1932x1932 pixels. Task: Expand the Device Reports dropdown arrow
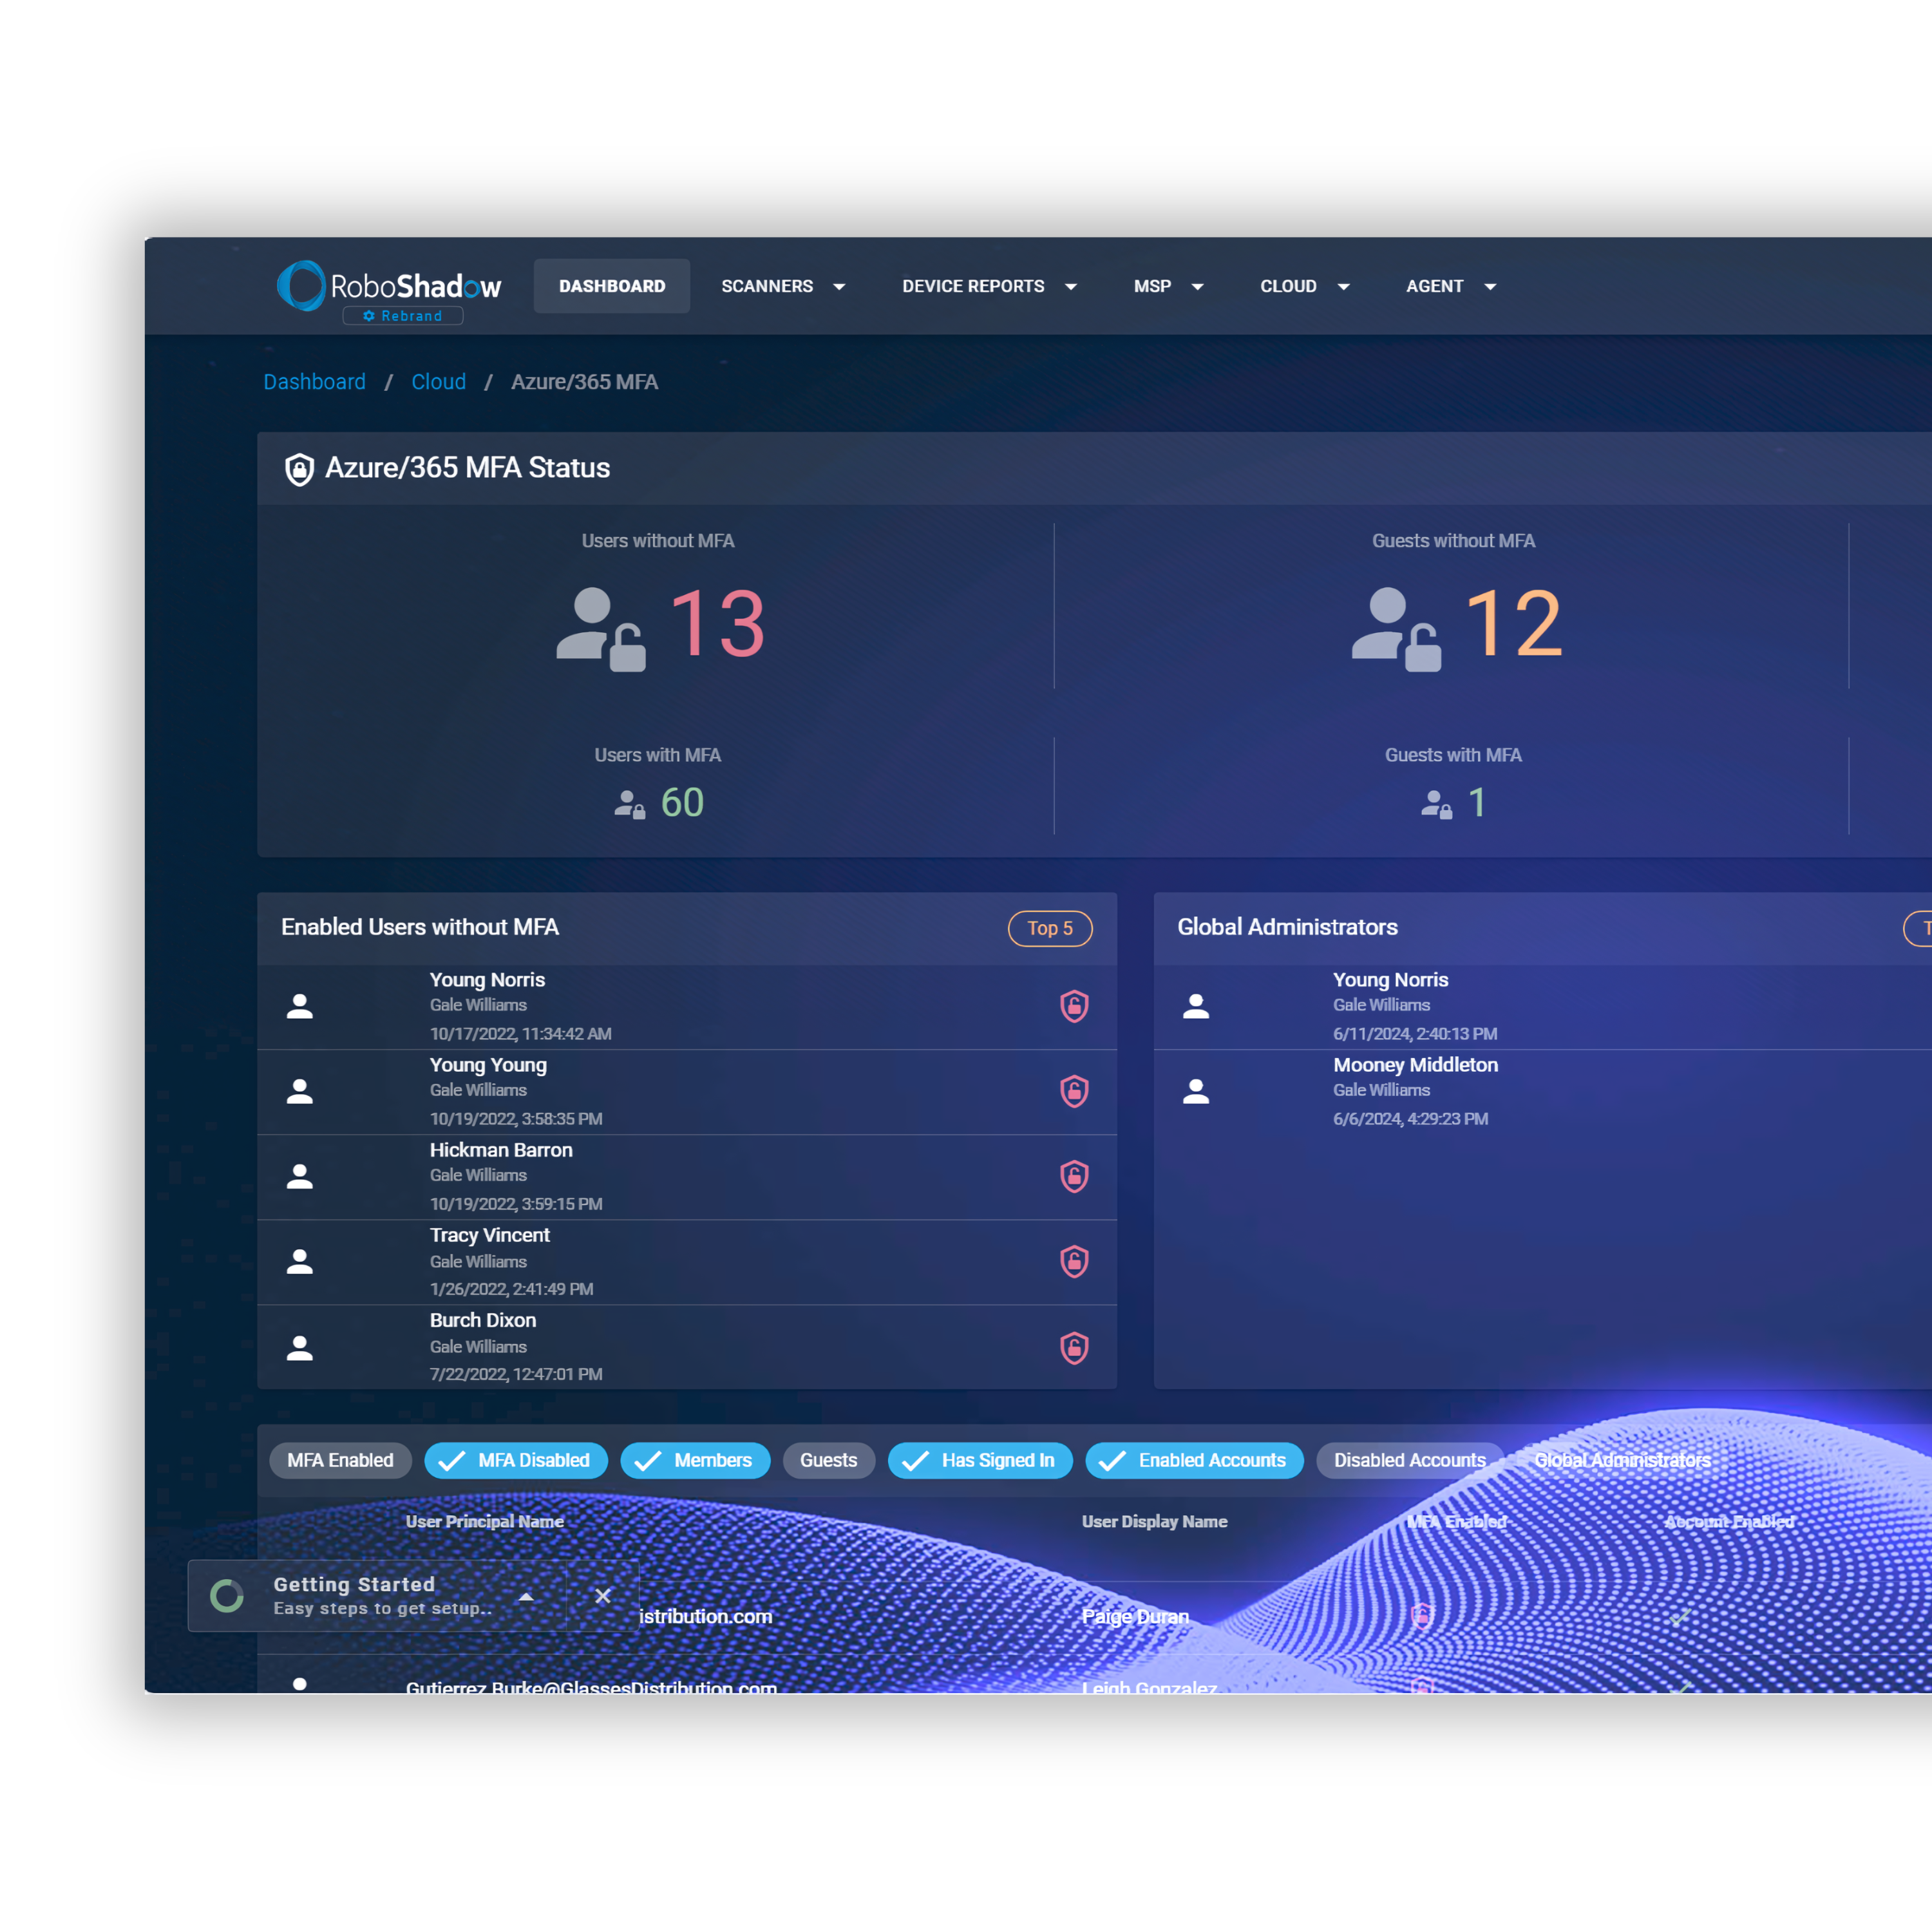1071,287
